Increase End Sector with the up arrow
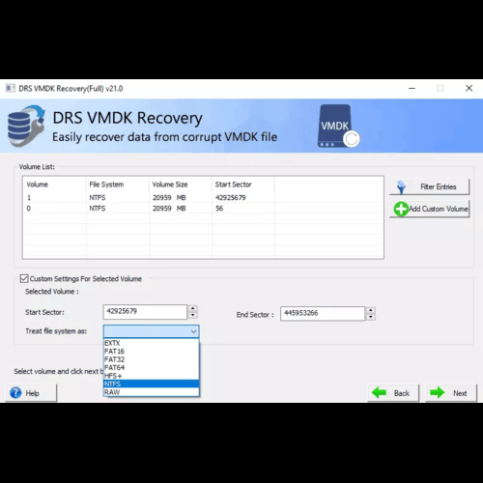This screenshot has width=483, height=483. tap(371, 310)
